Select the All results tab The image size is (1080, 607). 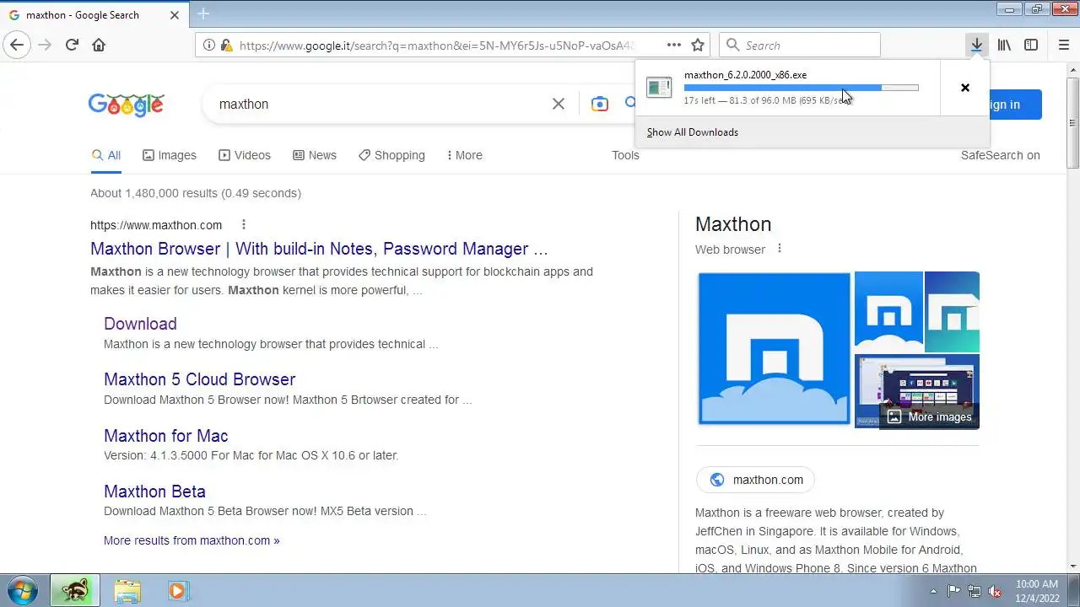click(106, 155)
